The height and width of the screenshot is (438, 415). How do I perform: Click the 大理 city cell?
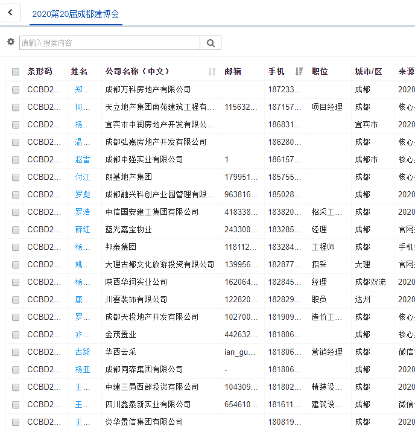(363, 264)
